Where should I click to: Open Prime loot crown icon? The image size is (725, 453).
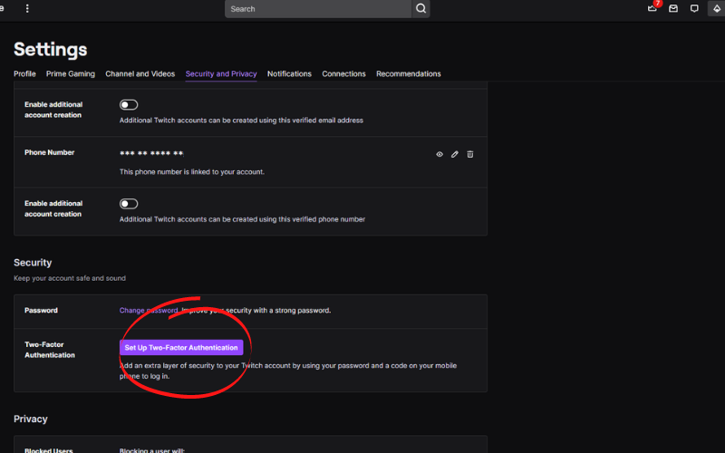coord(652,8)
